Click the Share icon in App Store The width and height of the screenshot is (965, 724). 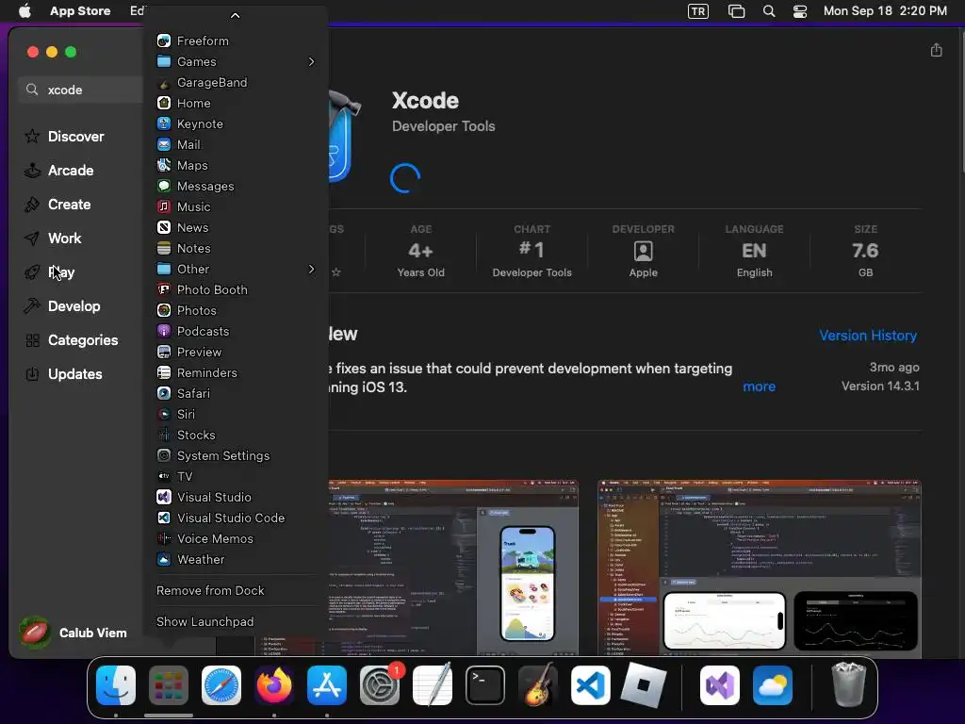click(936, 50)
